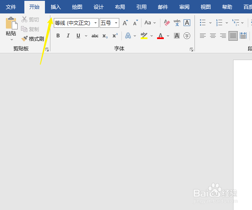
Task: Open the font color dropdown arrow
Action: pos(168,36)
